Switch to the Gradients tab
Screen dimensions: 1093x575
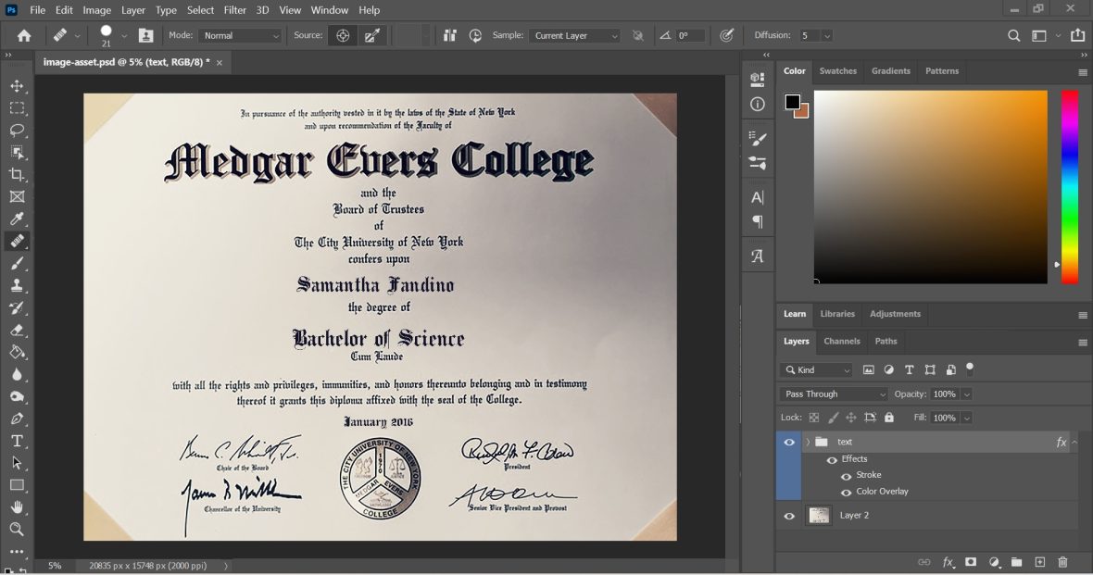(x=890, y=71)
